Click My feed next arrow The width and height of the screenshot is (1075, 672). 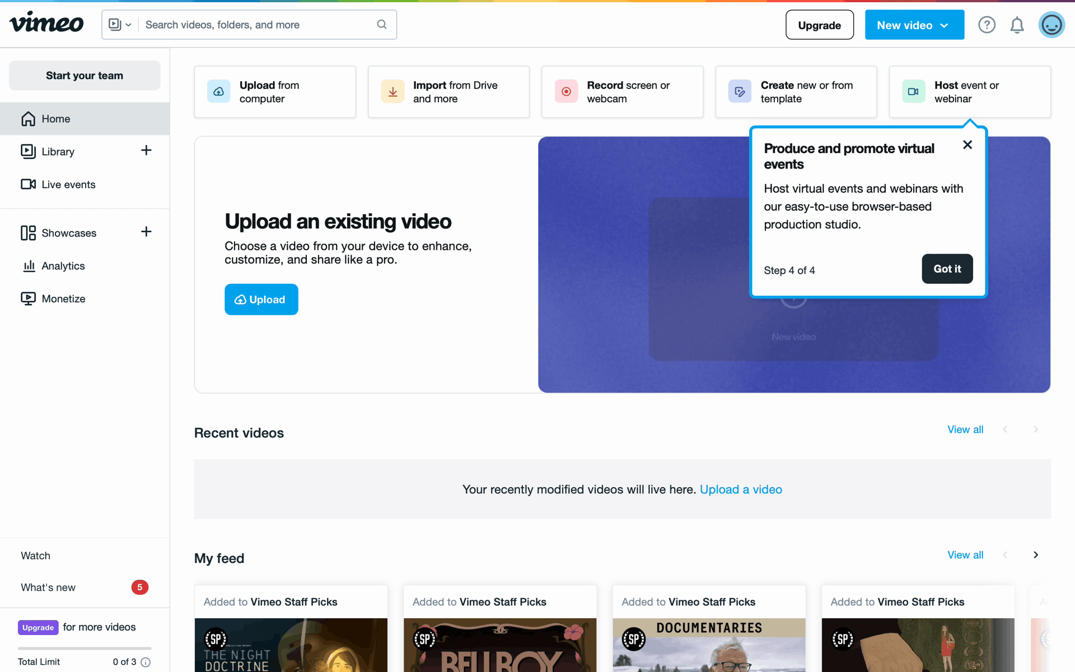(x=1036, y=555)
